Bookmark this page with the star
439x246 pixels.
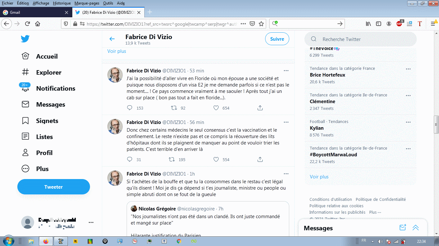[261, 24]
